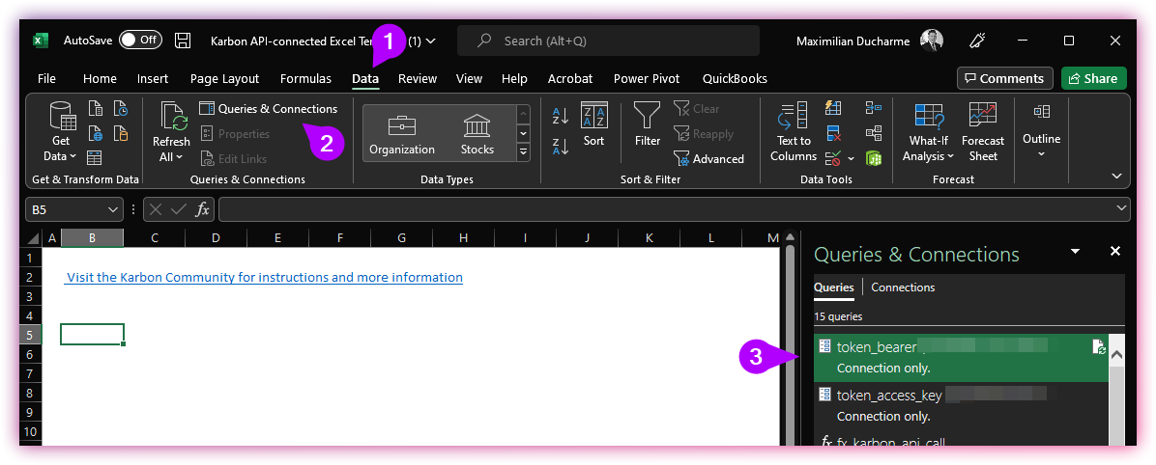This screenshot has height=465, width=1156.
Task: Click From Web data icon
Action: (x=96, y=133)
